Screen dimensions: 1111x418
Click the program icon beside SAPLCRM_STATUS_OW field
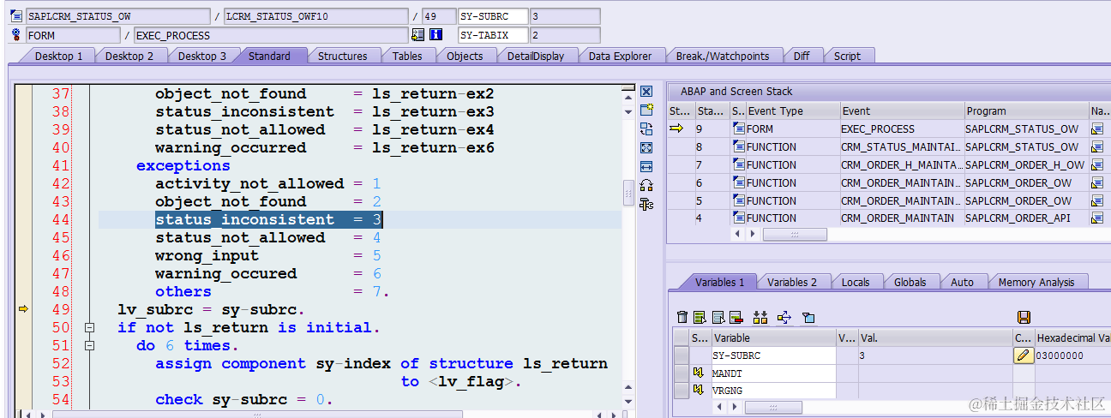[16, 16]
